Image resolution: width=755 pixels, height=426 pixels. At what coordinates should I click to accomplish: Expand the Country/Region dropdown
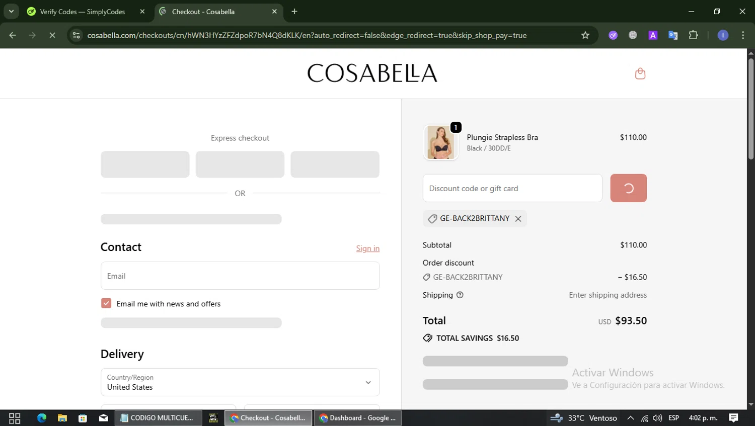click(x=240, y=382)
